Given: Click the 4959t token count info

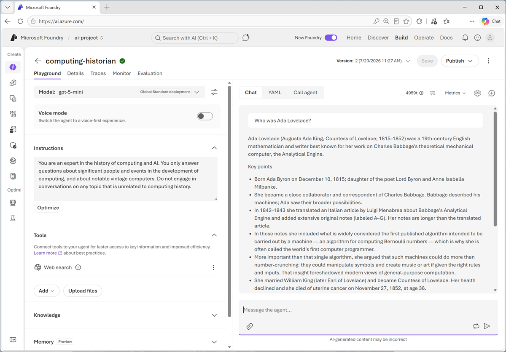Looking at the screenshot, I should (414, 93).
